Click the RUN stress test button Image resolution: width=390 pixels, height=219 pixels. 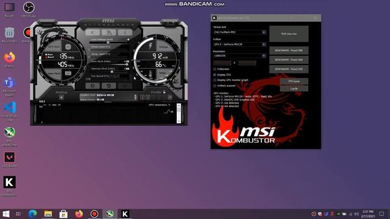[289, 34]
